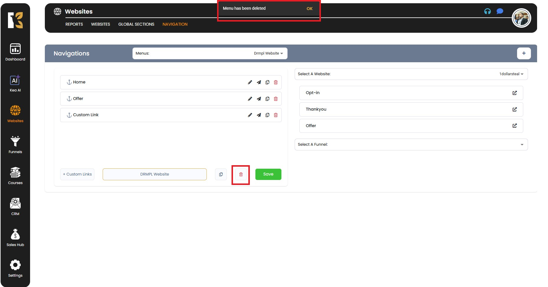Dismiss notification by clicking OK

click(x=309, y=9)
